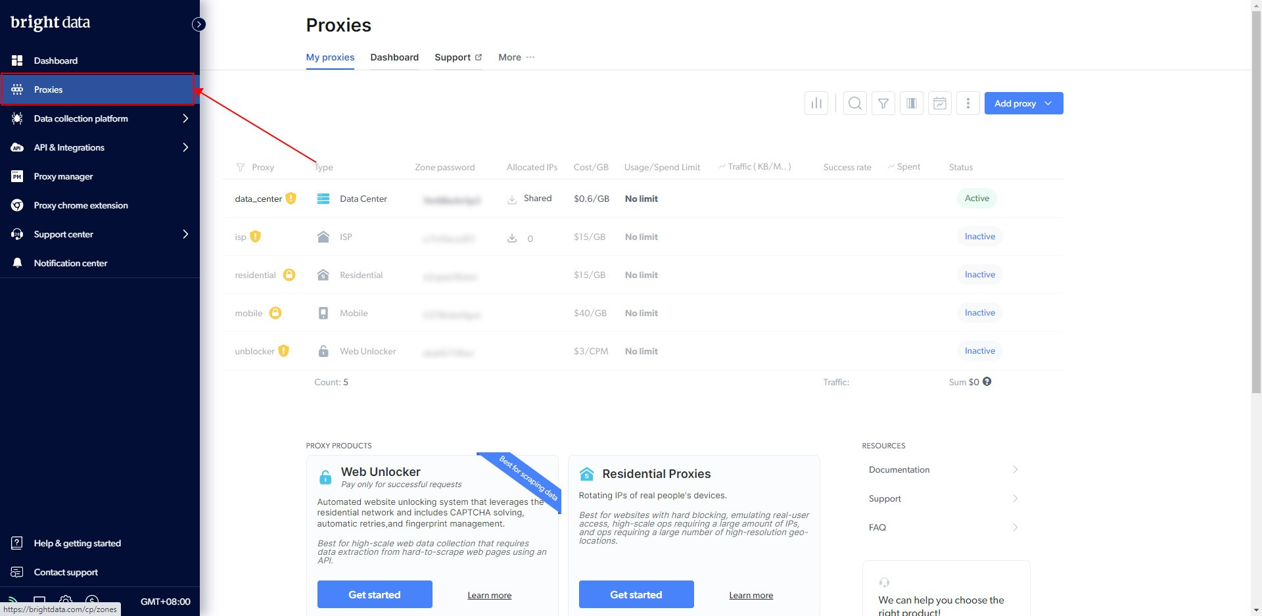Click Learn more under Residential Proxies

click(x=751, y=595)
